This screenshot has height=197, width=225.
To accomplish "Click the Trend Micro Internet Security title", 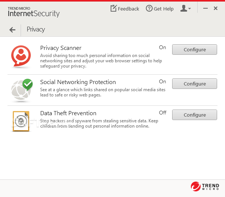I will pos(34,12).
